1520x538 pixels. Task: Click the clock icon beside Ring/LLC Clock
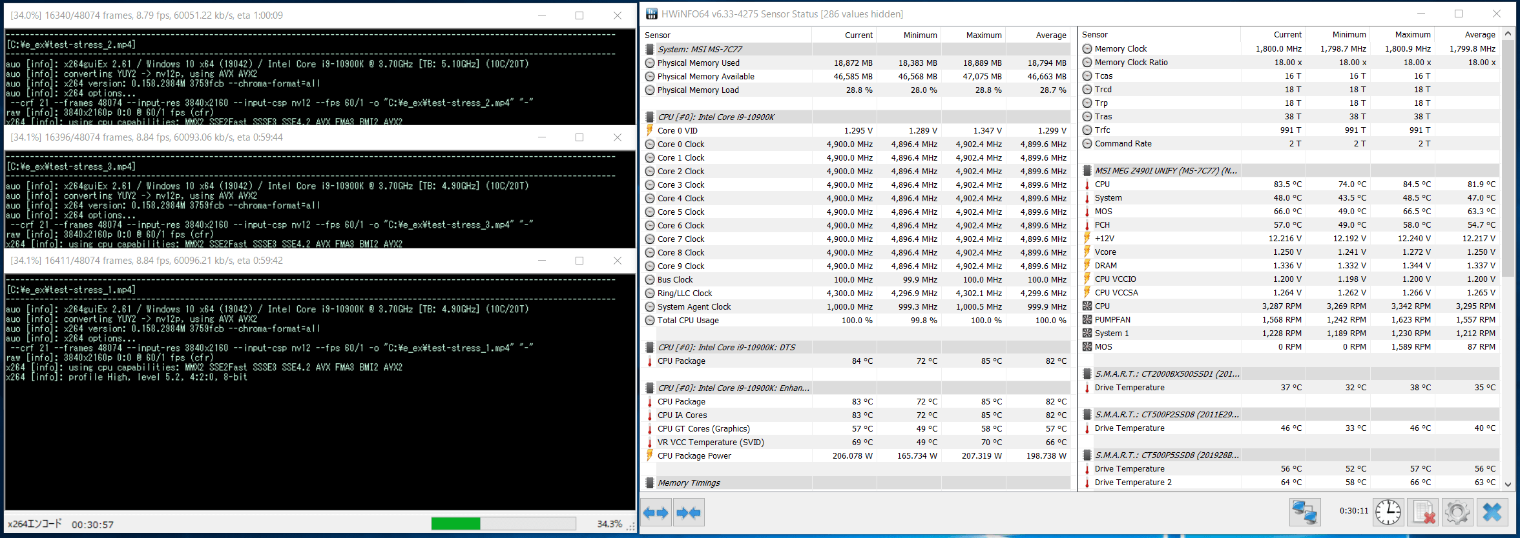click(650, 293)
